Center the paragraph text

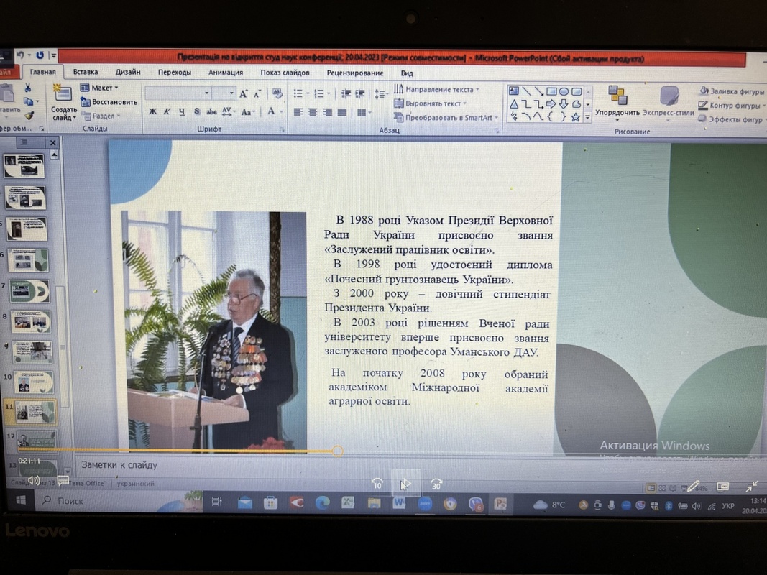click(x=313, y=112)
